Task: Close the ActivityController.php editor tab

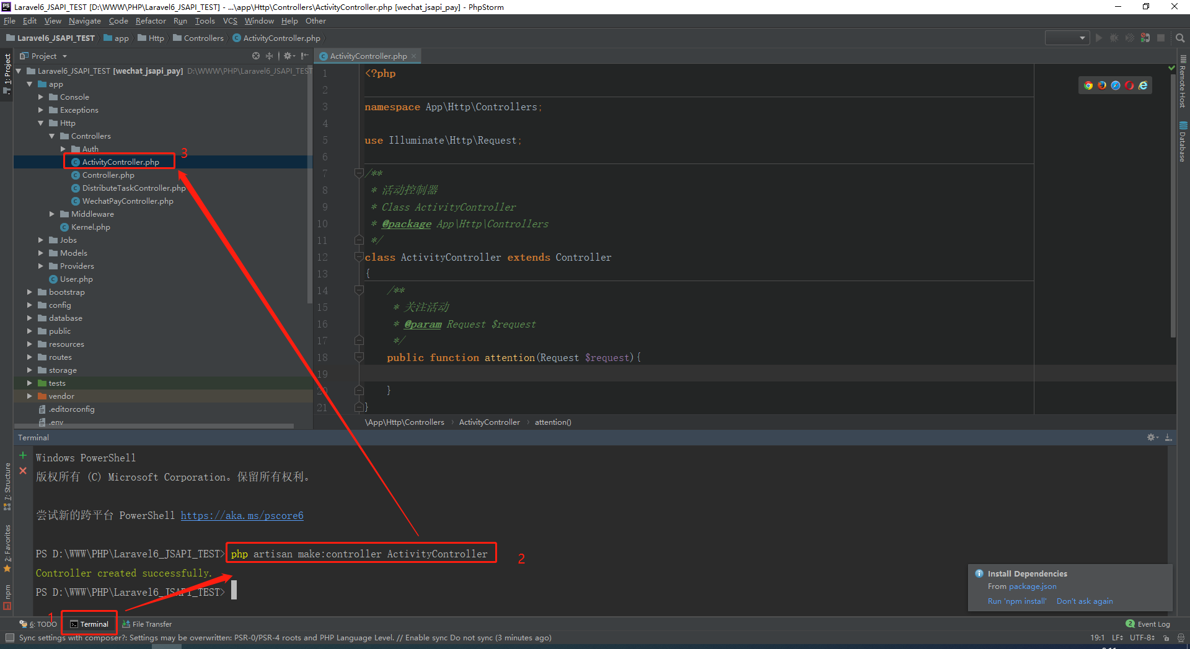Action: (x=414, y=56)
